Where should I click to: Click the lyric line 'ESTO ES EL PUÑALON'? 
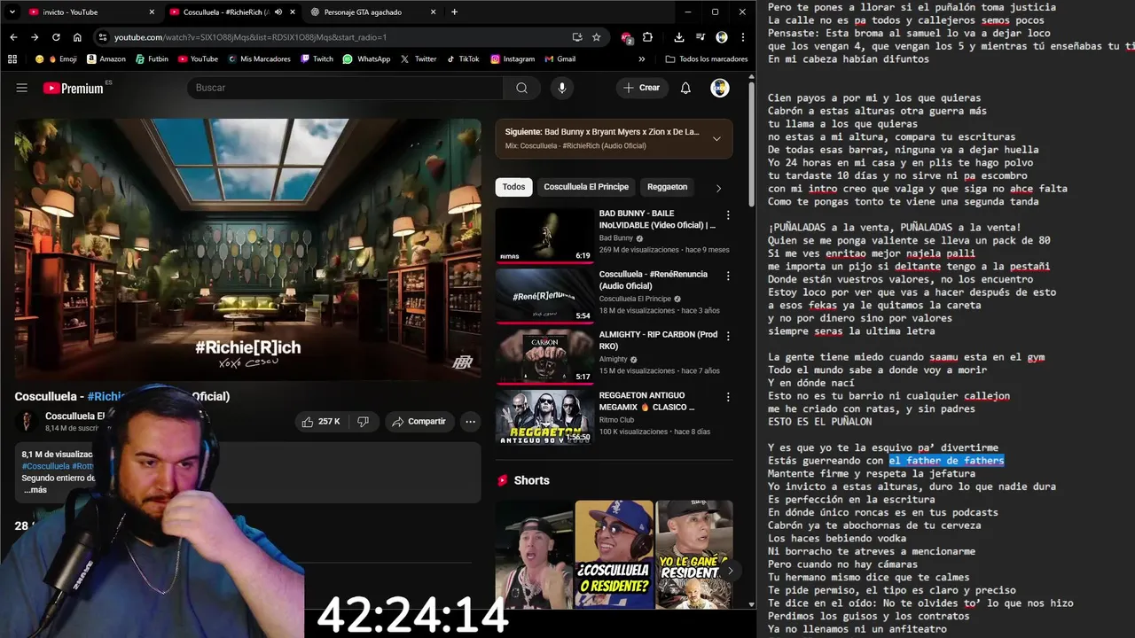pos(819,422)
